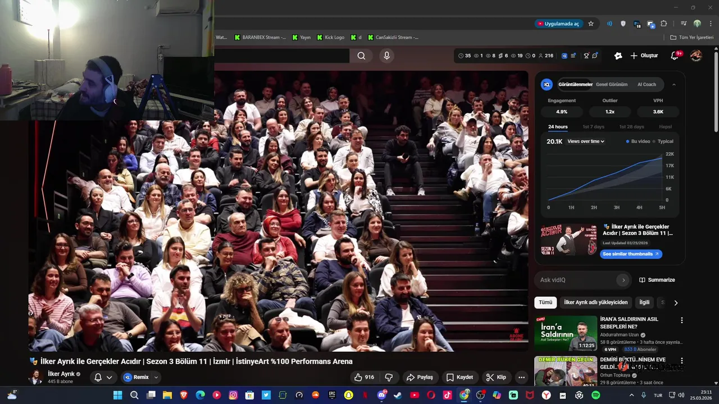Activate voice search microphone

386,56
